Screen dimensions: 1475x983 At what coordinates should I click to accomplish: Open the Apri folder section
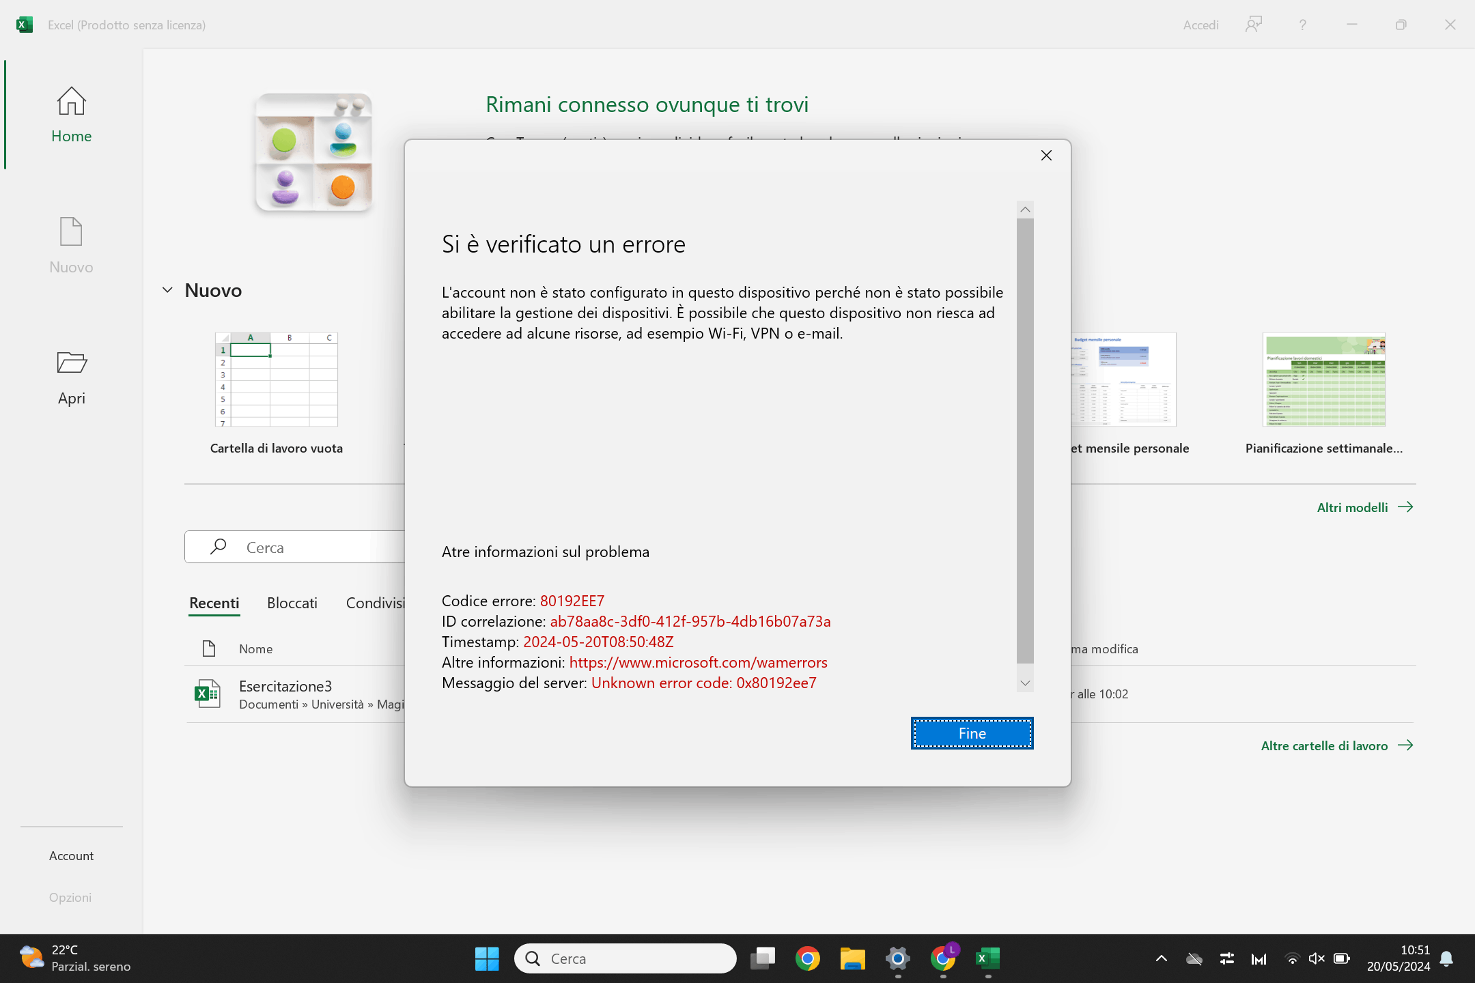click(x=71, y=377)
